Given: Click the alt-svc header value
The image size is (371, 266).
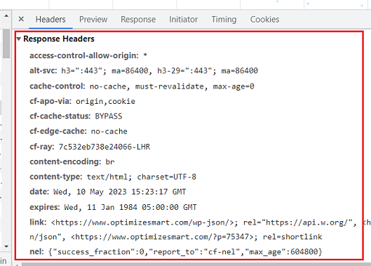Looking at the screenshot, I should pyautogui.click(x=159, y=71).
